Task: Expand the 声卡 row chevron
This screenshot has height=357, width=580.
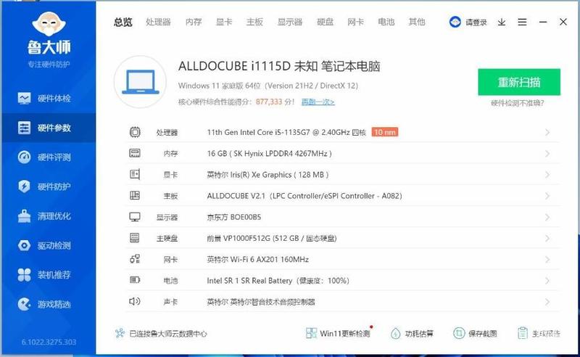Action: 547,302
